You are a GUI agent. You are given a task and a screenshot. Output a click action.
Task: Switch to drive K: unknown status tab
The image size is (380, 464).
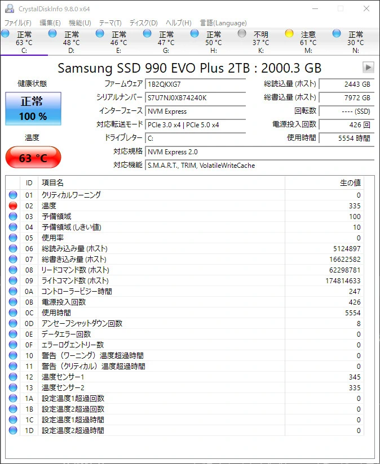pyautogui.click(x=261, y=42)
